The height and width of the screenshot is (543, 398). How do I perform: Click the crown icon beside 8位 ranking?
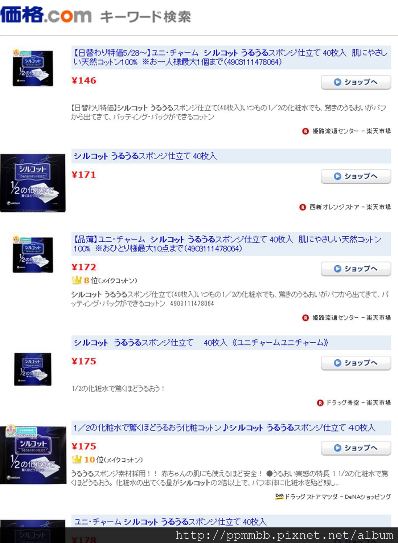(77, 280)
